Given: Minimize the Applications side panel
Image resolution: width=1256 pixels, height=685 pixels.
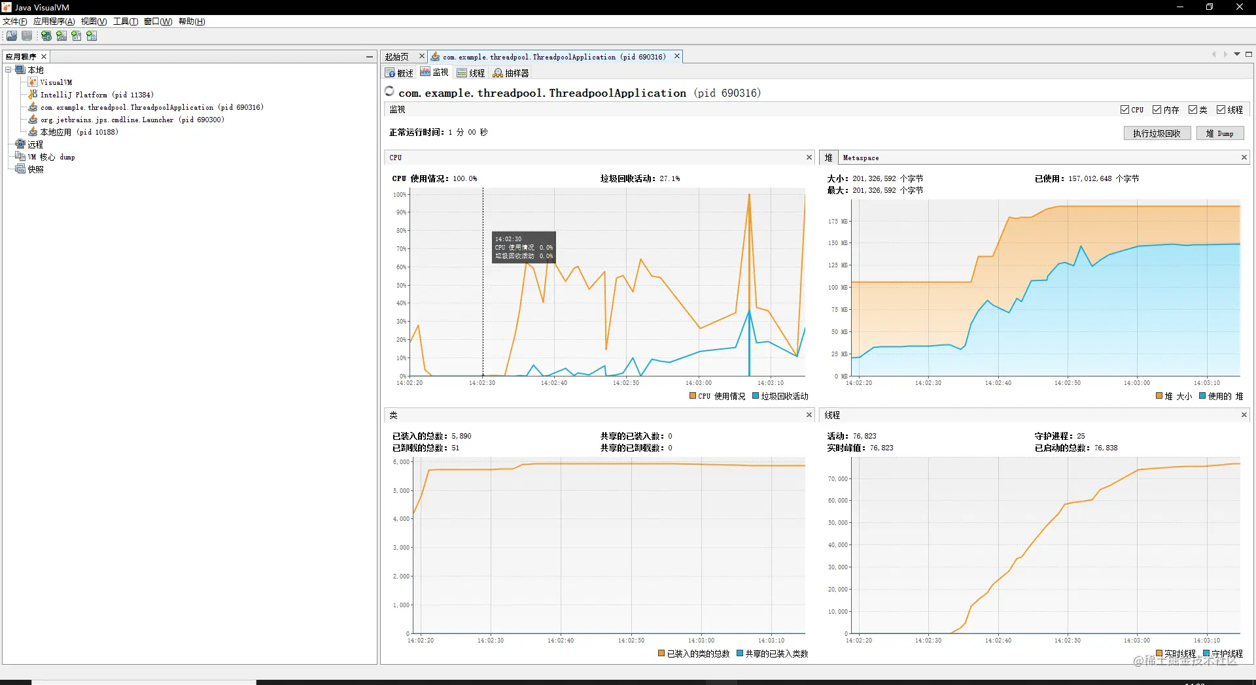Looking at the screenshot, I should 370,57.
